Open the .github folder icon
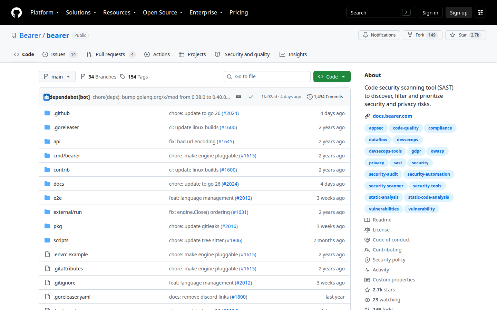The image size is (497, 310). pyautogui.click(x=47, y=113)
